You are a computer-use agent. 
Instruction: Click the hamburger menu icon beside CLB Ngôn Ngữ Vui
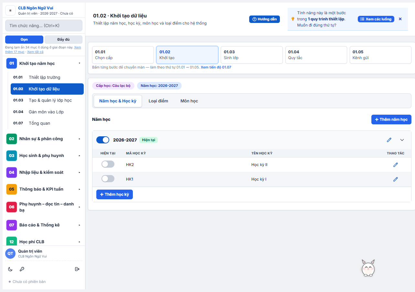pos(10,10)
